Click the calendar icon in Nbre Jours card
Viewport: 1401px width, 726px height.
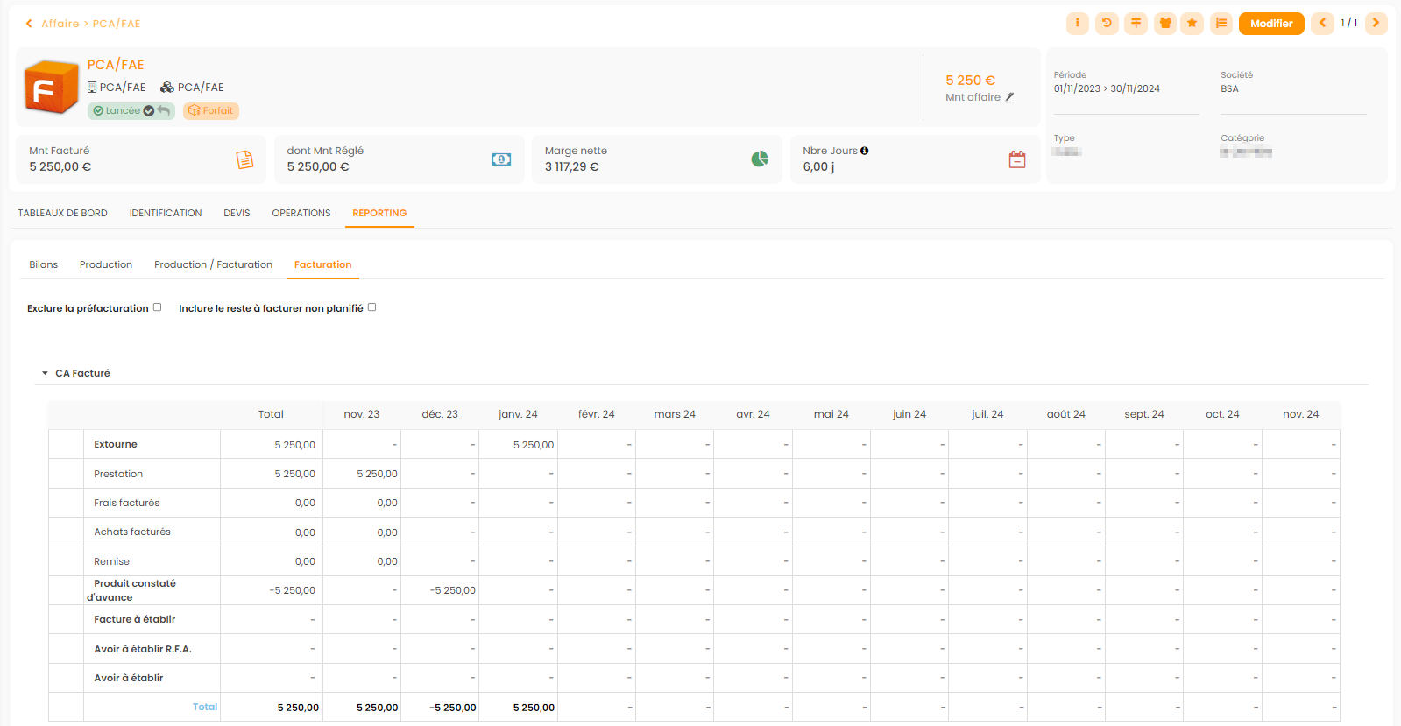(x=1016, y=159)
